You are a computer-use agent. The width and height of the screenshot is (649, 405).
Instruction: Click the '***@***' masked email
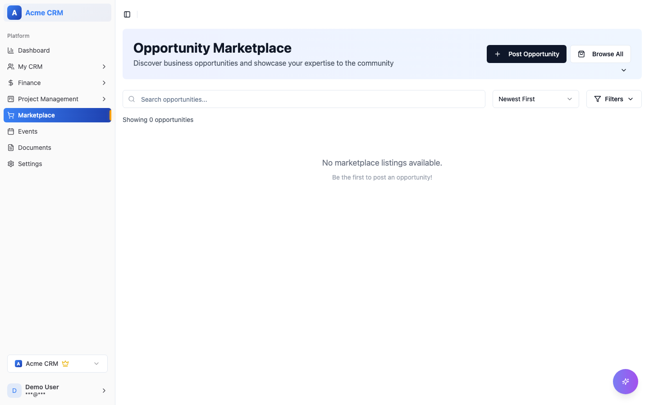[35, 395]
